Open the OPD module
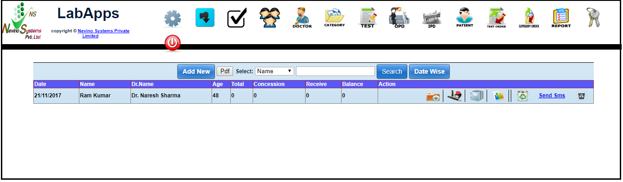Screen dimensions: 623x182 (399, 18)
